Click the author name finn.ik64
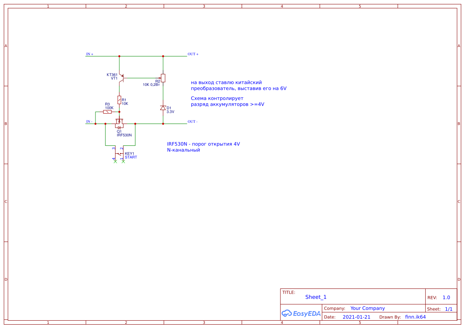This screenshot has width=465, height=329. (414, 317)
